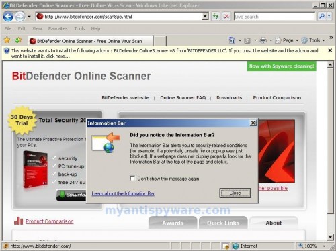Click the green download button
The height and width of the screenshot is (251, 336).
(71, 195)
